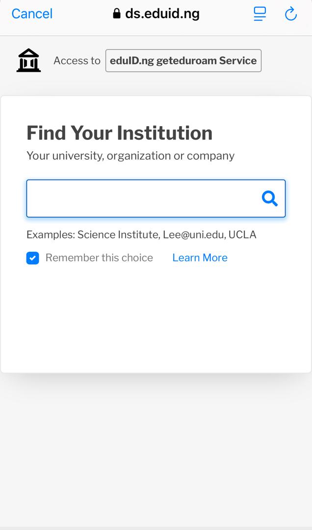Open the service chooser labeled geteduroam Service

pyautogui.click(x=183, y=60)
